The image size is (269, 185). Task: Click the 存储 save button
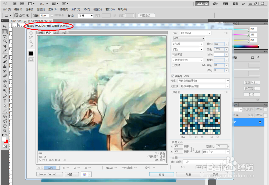pyautogui.click(x=161, y=174)
